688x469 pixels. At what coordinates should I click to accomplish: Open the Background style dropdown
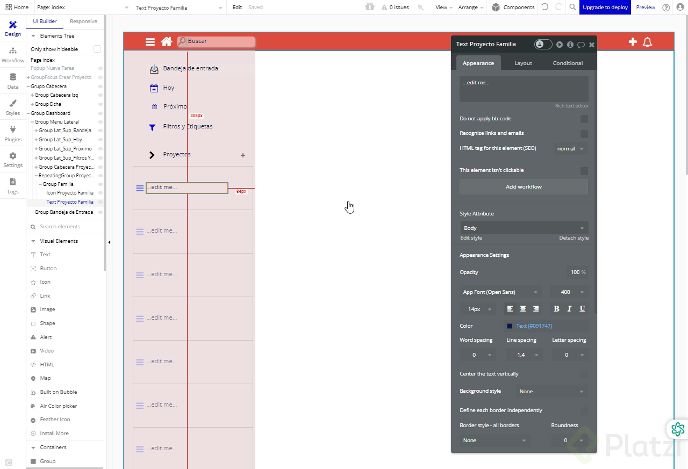pyautogui.click(x=551, y=392)
